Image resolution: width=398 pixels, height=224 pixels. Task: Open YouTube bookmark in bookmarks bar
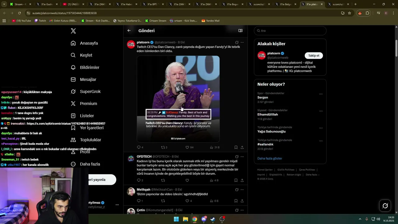coord(21,21)
